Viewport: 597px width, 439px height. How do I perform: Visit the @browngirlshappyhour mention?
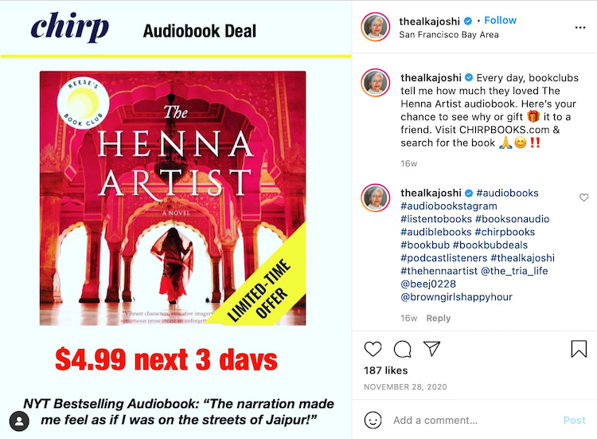click(457, 297)
